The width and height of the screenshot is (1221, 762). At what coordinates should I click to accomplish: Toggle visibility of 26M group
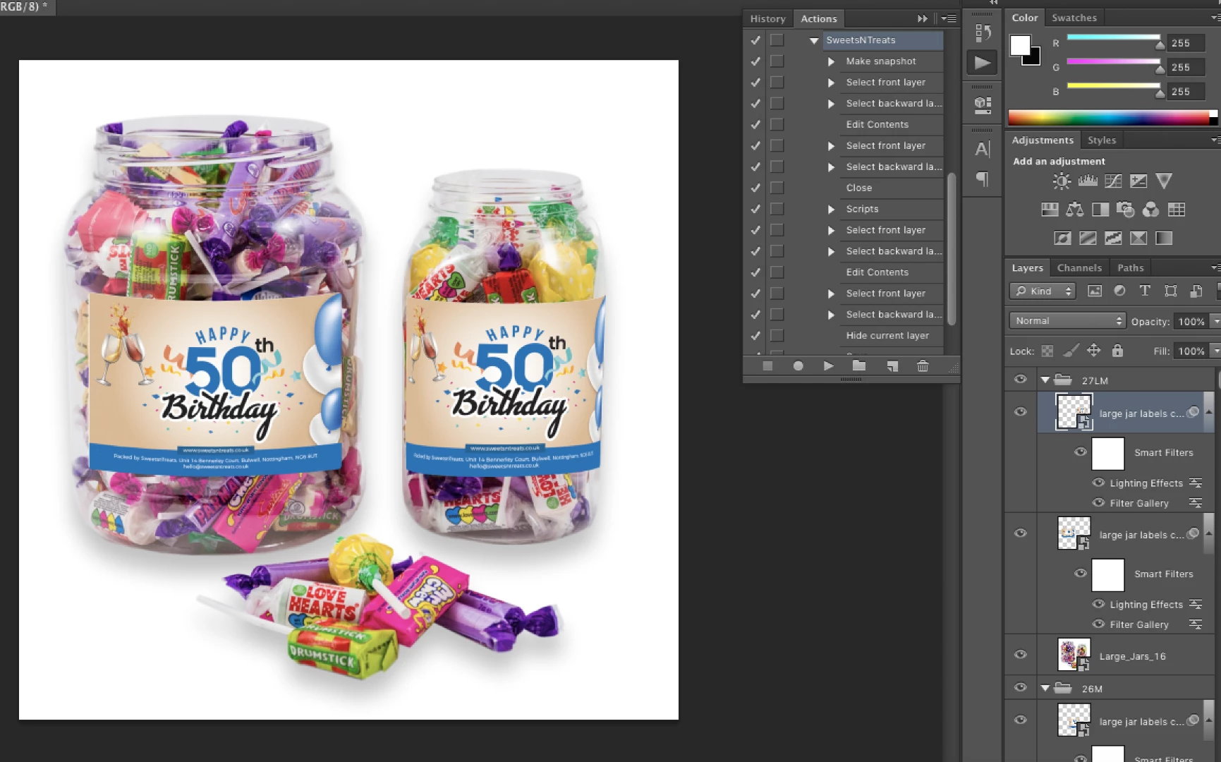[x=1020, y=688]
